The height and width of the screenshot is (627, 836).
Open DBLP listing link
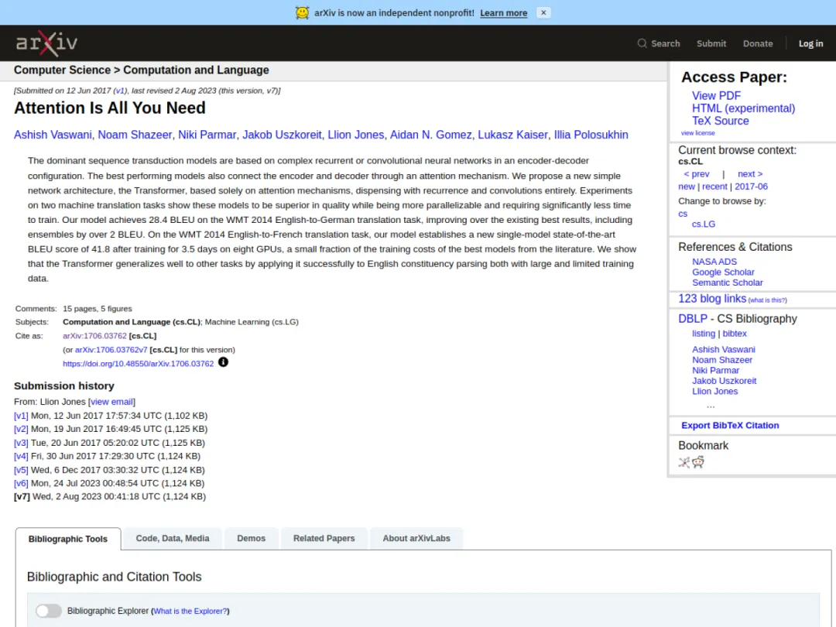(703, 334)
